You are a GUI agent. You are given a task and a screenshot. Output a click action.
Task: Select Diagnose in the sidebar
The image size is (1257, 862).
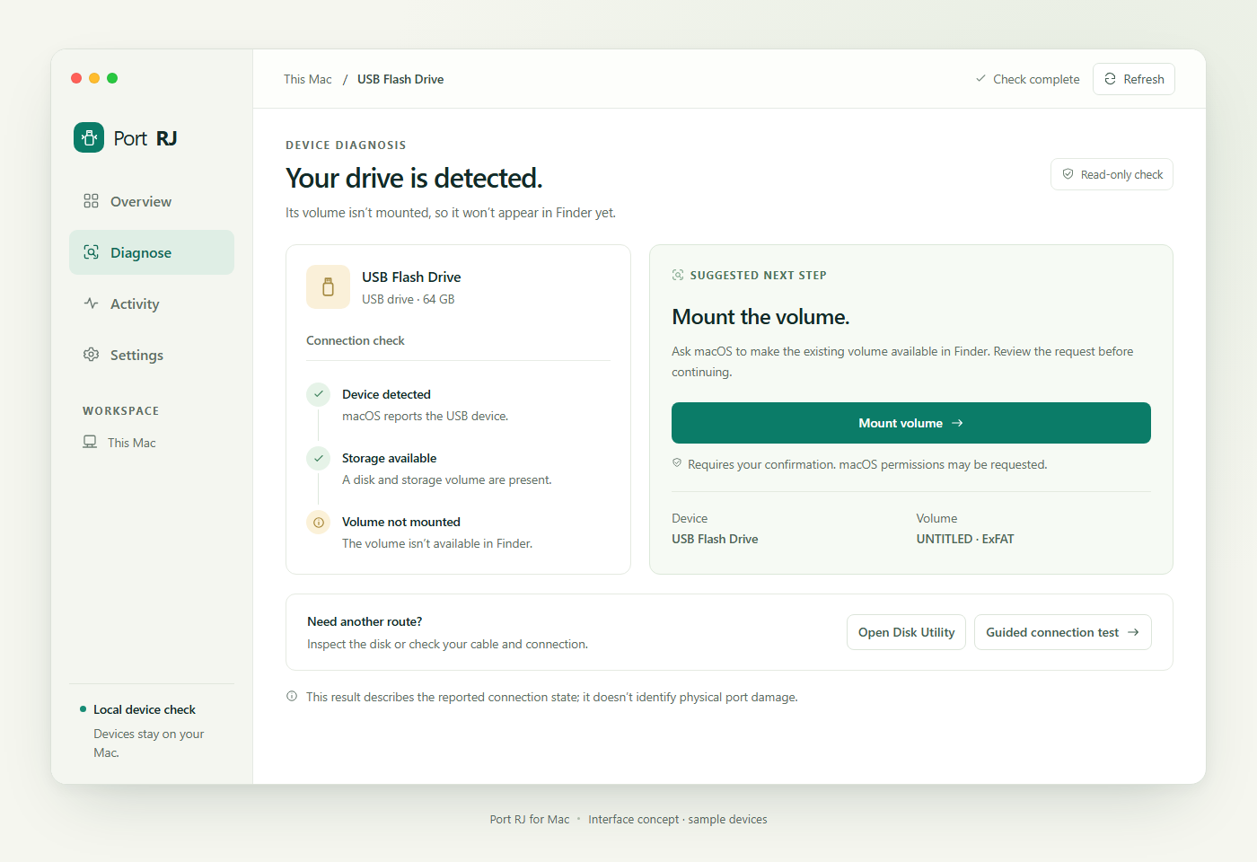coord(152,252)
